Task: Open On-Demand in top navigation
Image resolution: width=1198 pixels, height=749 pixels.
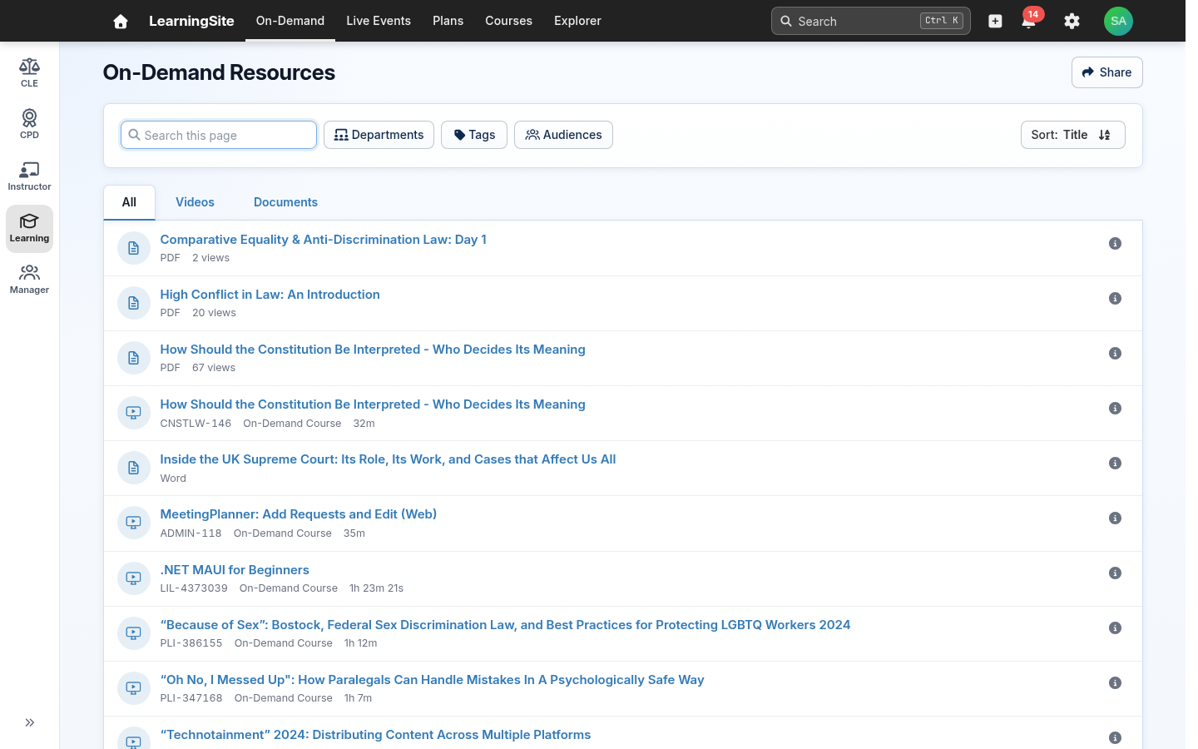Action: click(x=290, y=21)
